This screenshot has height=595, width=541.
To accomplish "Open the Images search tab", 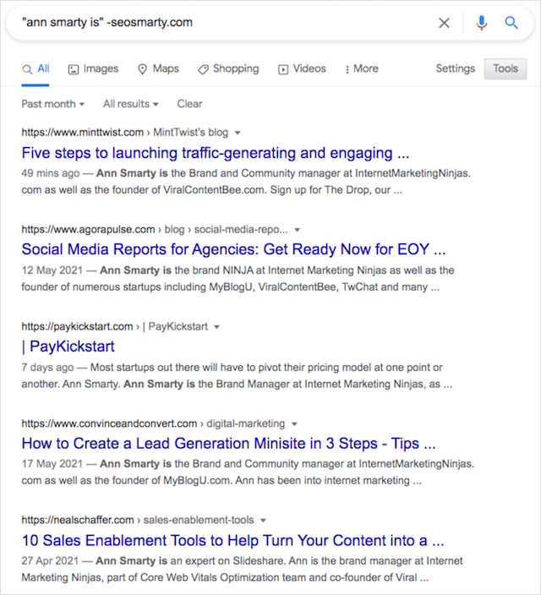I will (93, 69).
